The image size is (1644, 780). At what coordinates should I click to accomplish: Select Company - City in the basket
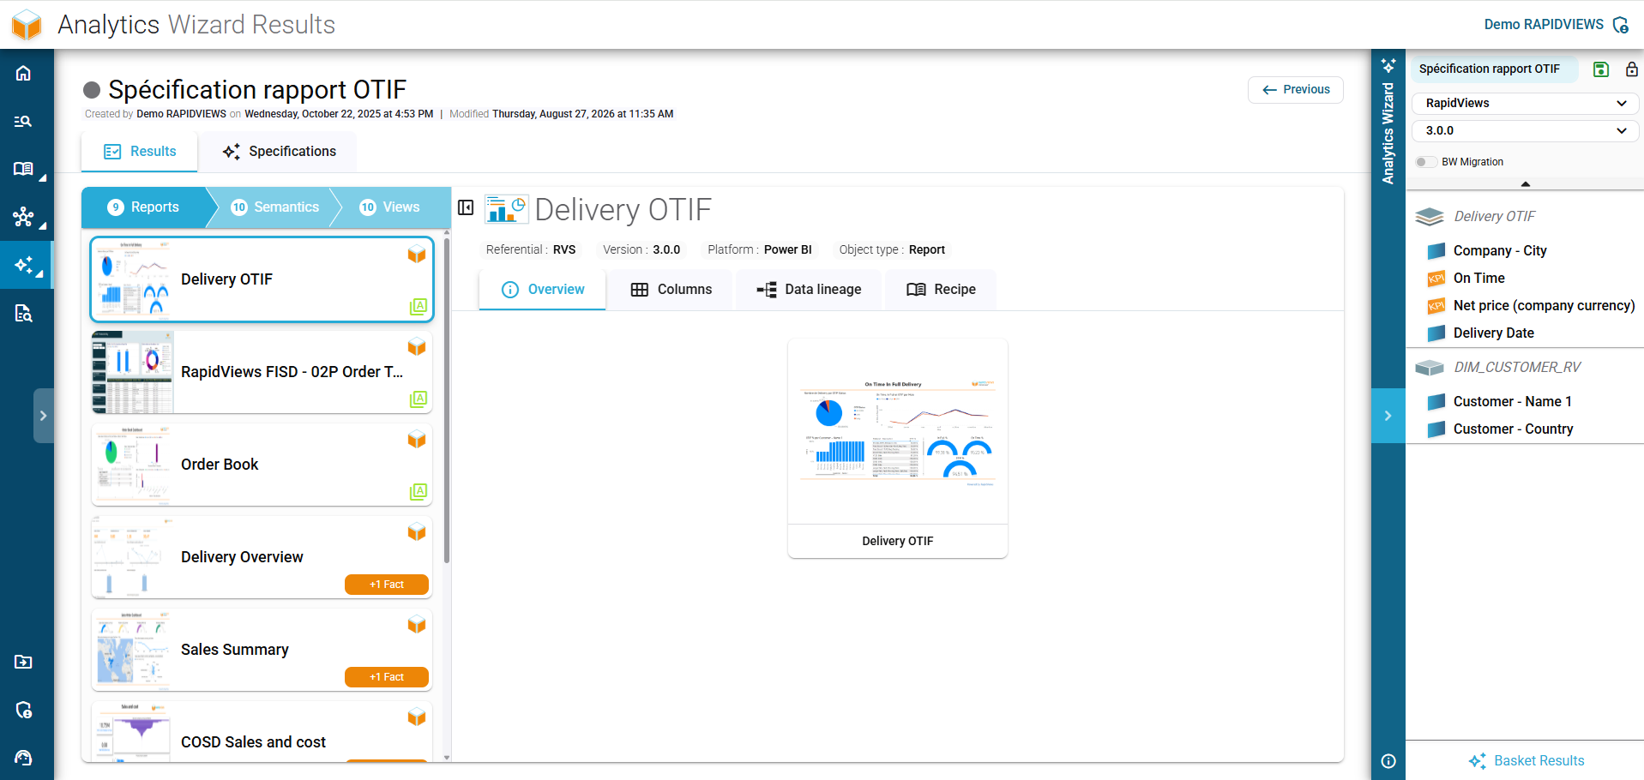1500,251
